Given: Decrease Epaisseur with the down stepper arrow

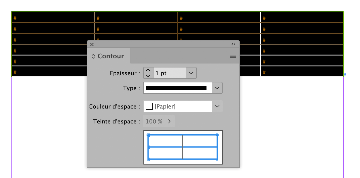Looking at the screenshot, I should pyautogui.click(x=148, y=76).
